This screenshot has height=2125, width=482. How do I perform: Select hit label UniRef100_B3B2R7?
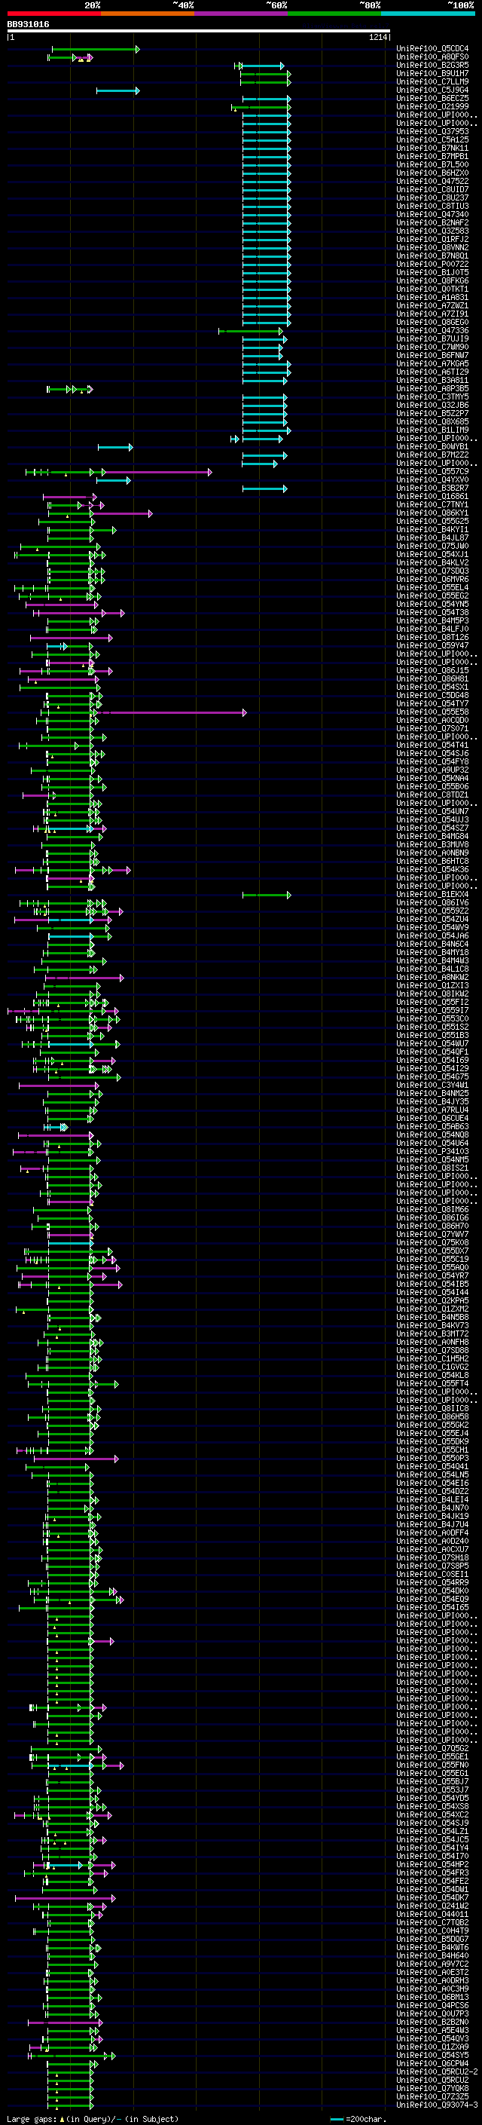432,488
